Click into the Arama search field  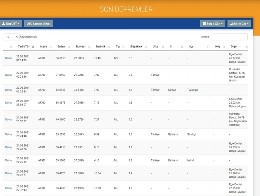(x=229, y=37)
